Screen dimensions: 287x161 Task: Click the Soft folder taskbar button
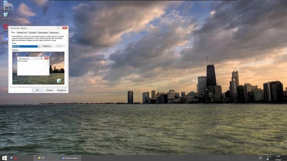[45, 158]
